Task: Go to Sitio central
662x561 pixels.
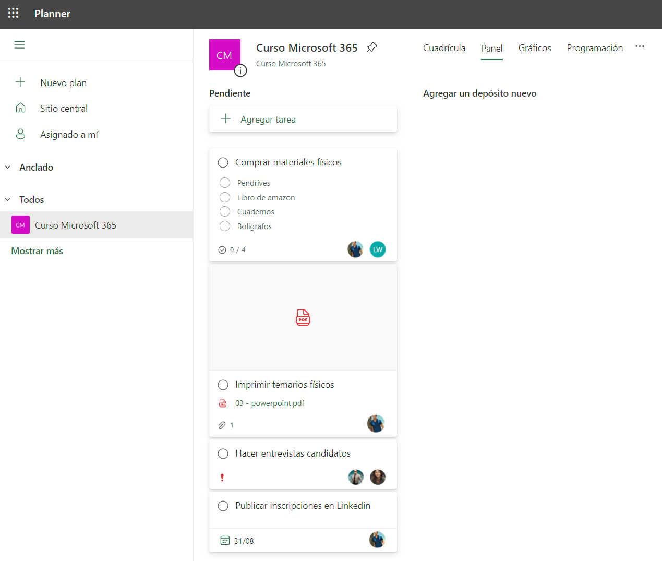Action: tap(64, 109)
